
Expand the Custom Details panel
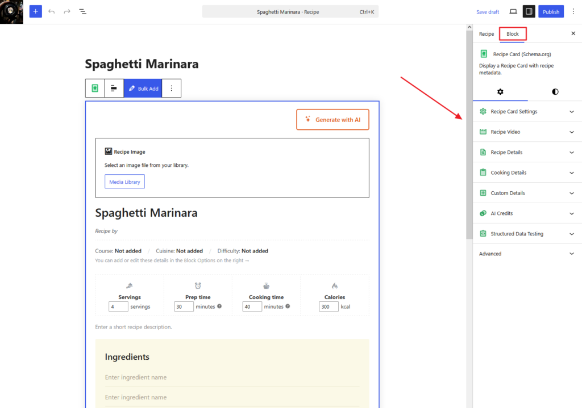pos(527,193)
